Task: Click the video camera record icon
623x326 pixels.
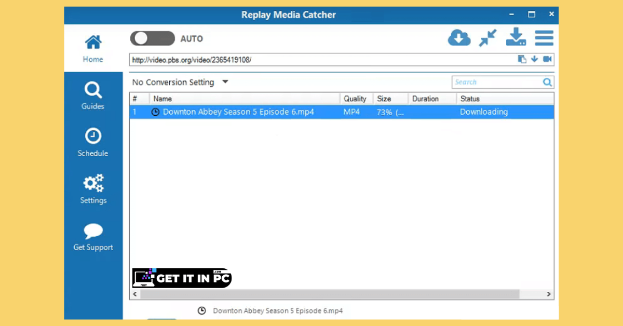Action: point(547,59)
